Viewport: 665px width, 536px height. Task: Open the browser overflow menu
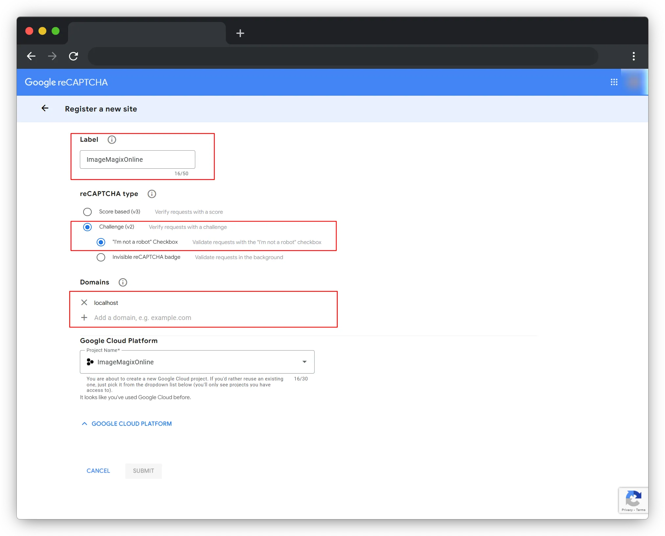pyautogui.click(x=634, y=56)
